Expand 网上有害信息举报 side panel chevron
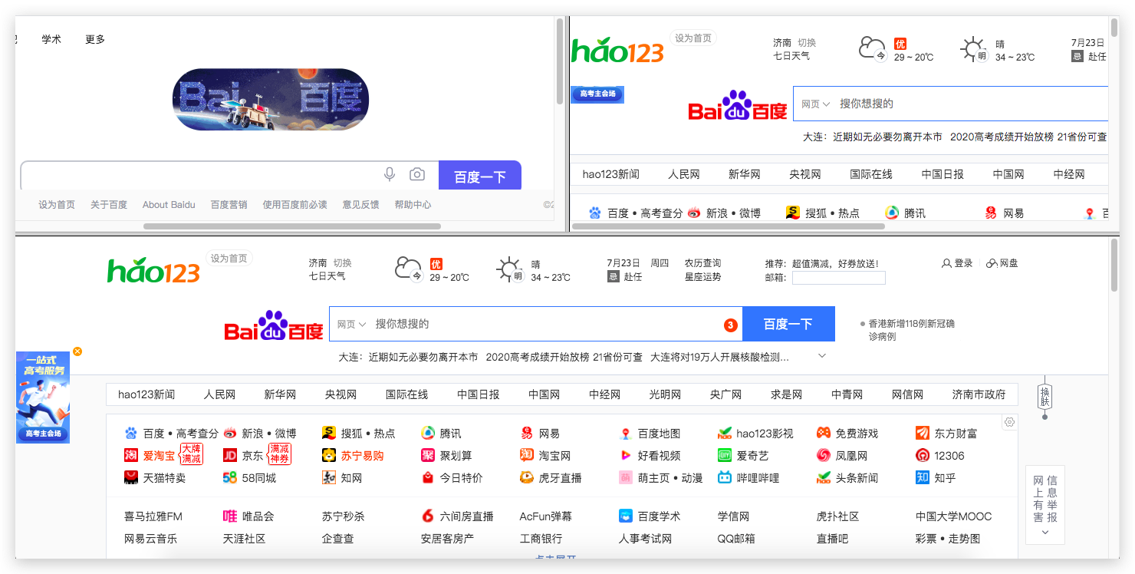This screenshot has height=574, width=1135. click(1045, 533)
